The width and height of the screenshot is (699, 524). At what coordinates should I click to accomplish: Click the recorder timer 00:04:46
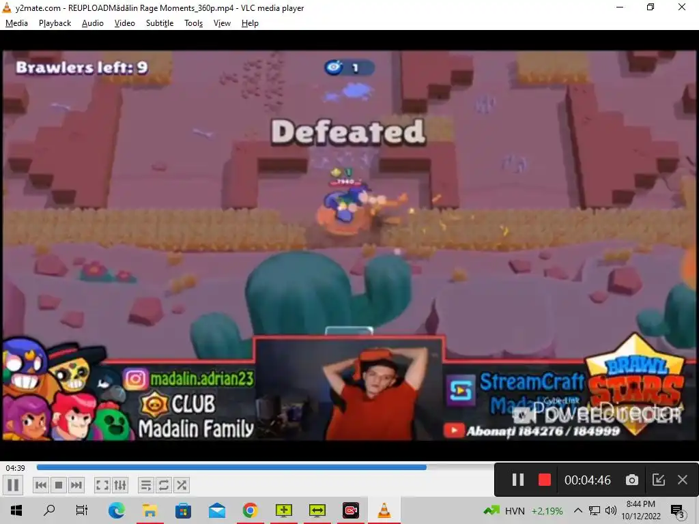pos(588,480)
